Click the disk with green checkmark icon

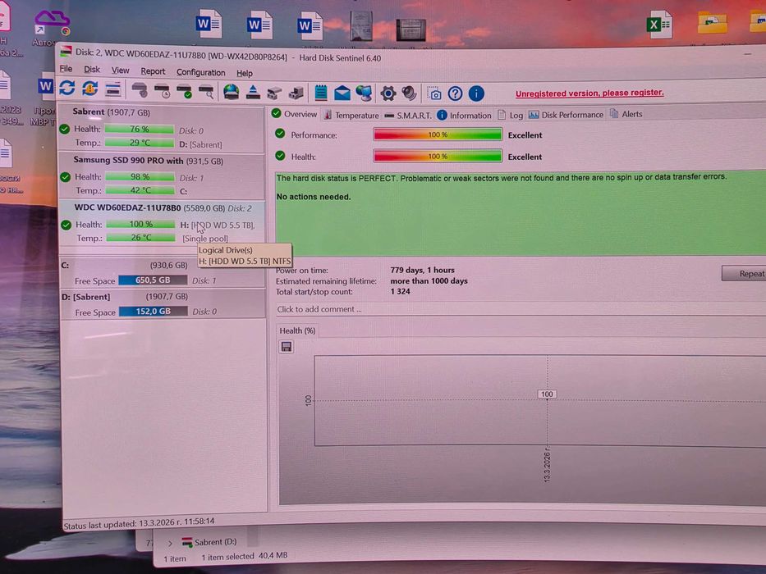click(x=184, y=91)
